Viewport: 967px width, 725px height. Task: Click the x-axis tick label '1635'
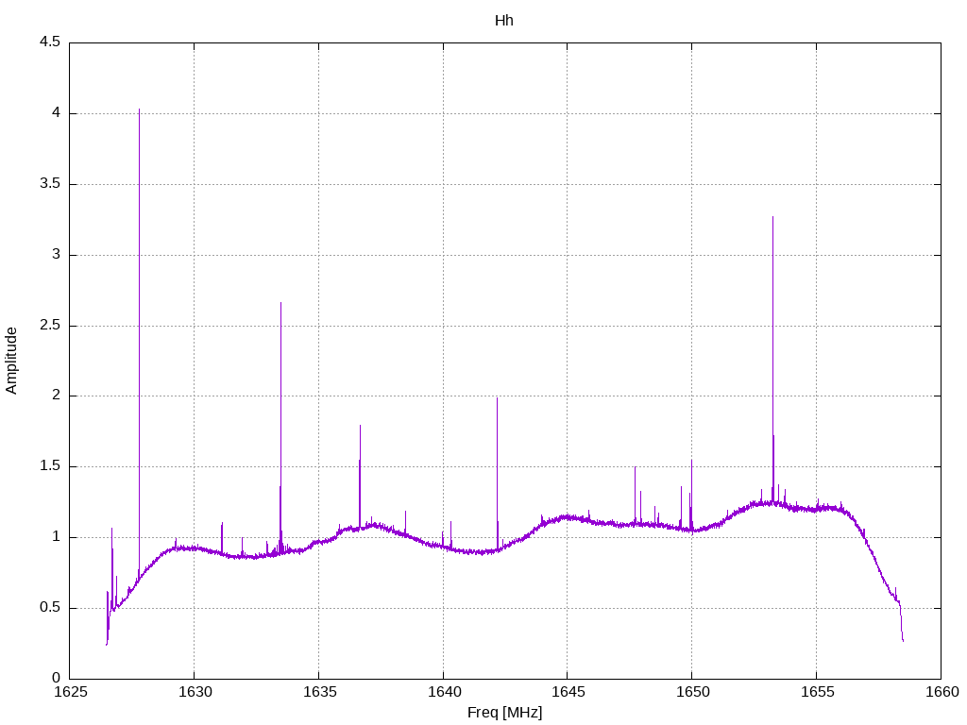319,692
